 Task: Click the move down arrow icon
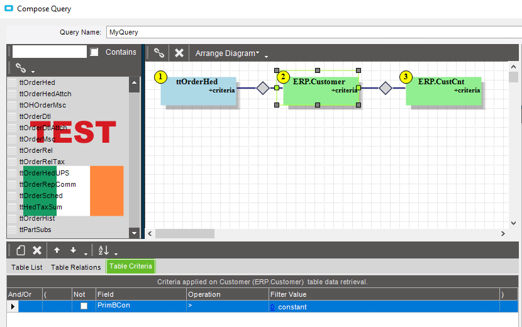pos(73,250)
